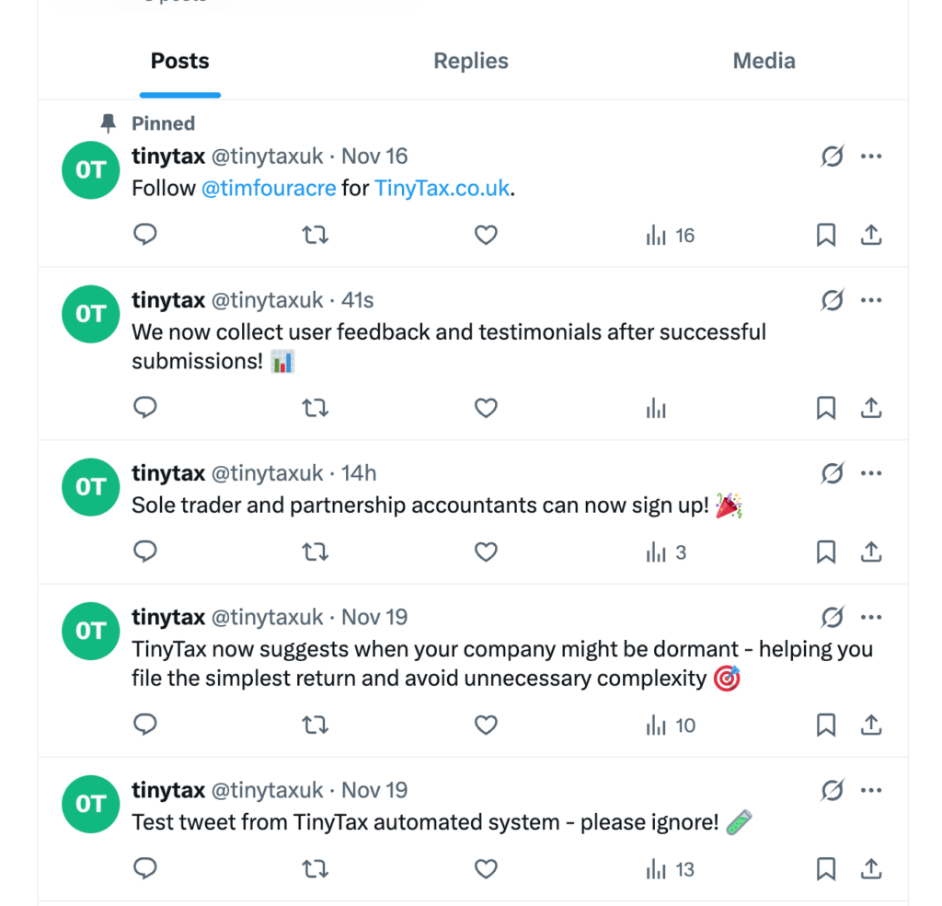Like the 'Sole trader and partnership' tweet
942x906 pixels.
point(486,552)
